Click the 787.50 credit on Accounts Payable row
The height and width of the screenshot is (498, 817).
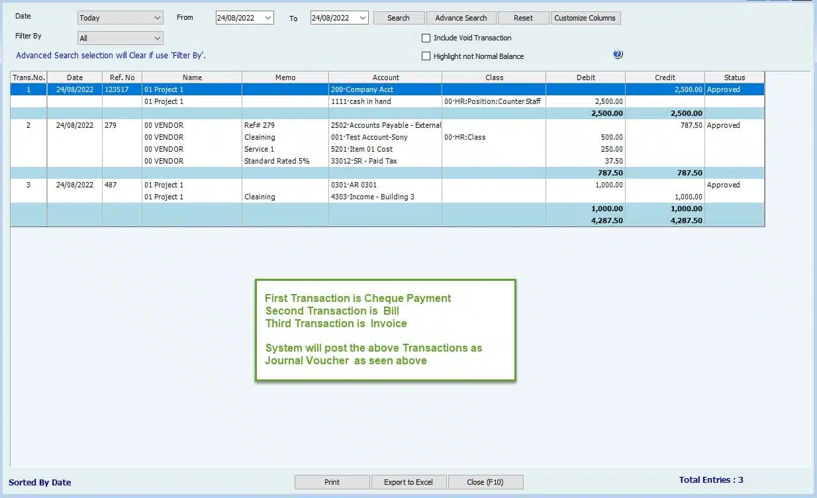point(691,125)
